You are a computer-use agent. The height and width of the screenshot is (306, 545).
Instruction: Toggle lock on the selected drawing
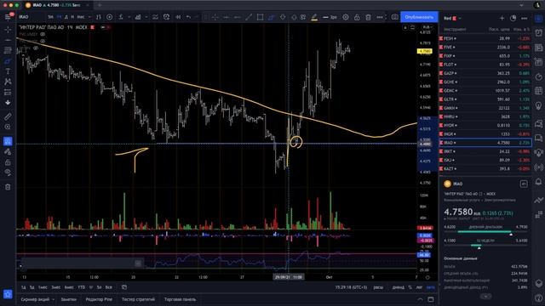pos(357,17)
